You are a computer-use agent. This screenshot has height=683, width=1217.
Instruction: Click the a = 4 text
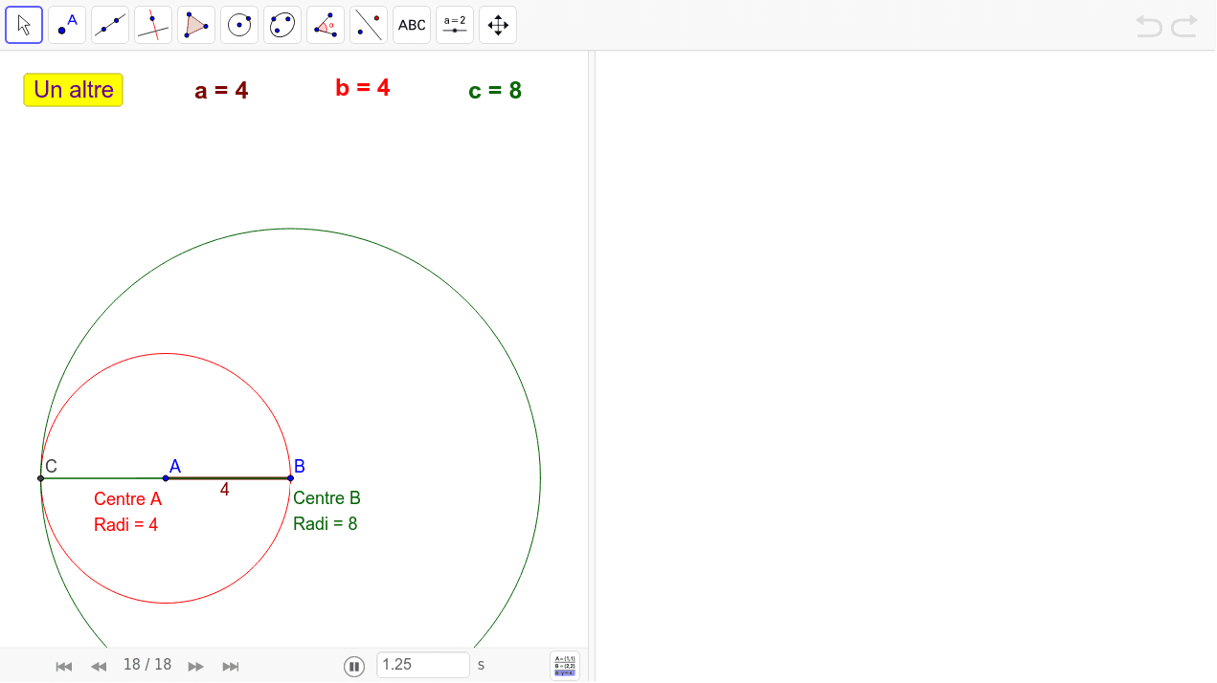221,91
